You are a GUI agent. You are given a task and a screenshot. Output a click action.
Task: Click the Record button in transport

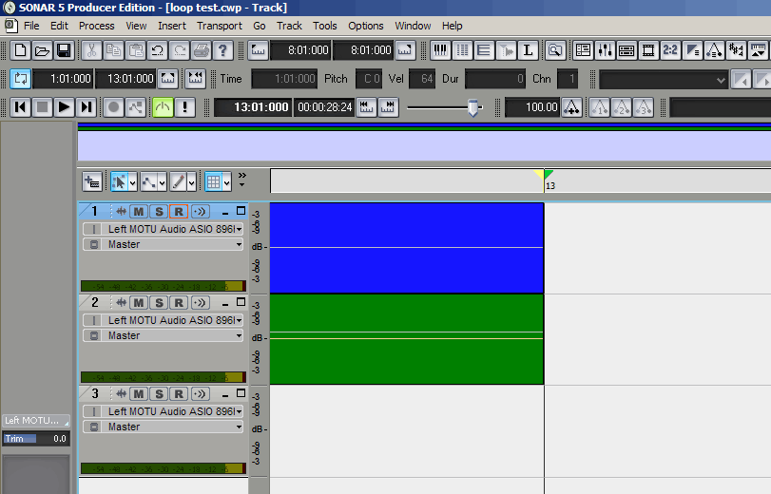(x=113, y=107)
